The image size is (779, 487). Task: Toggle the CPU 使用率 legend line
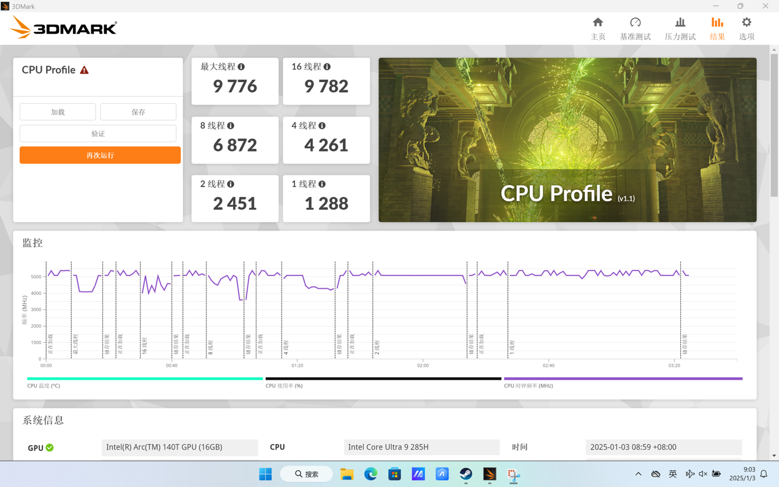383,379
